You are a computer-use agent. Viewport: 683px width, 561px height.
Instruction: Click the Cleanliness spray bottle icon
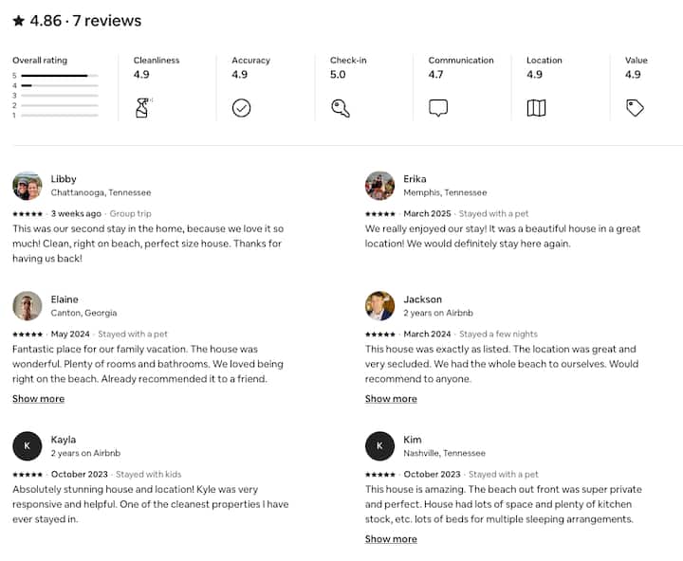(143, 108)
